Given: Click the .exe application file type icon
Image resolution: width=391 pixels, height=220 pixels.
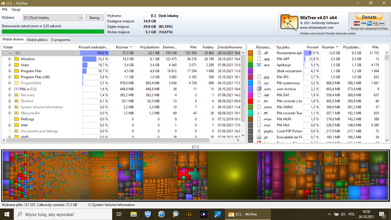Looking at the screenshot, I should tap(259, 65).
